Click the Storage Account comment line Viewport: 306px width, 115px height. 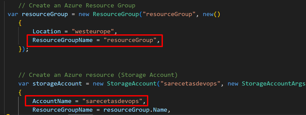(98, 75)
